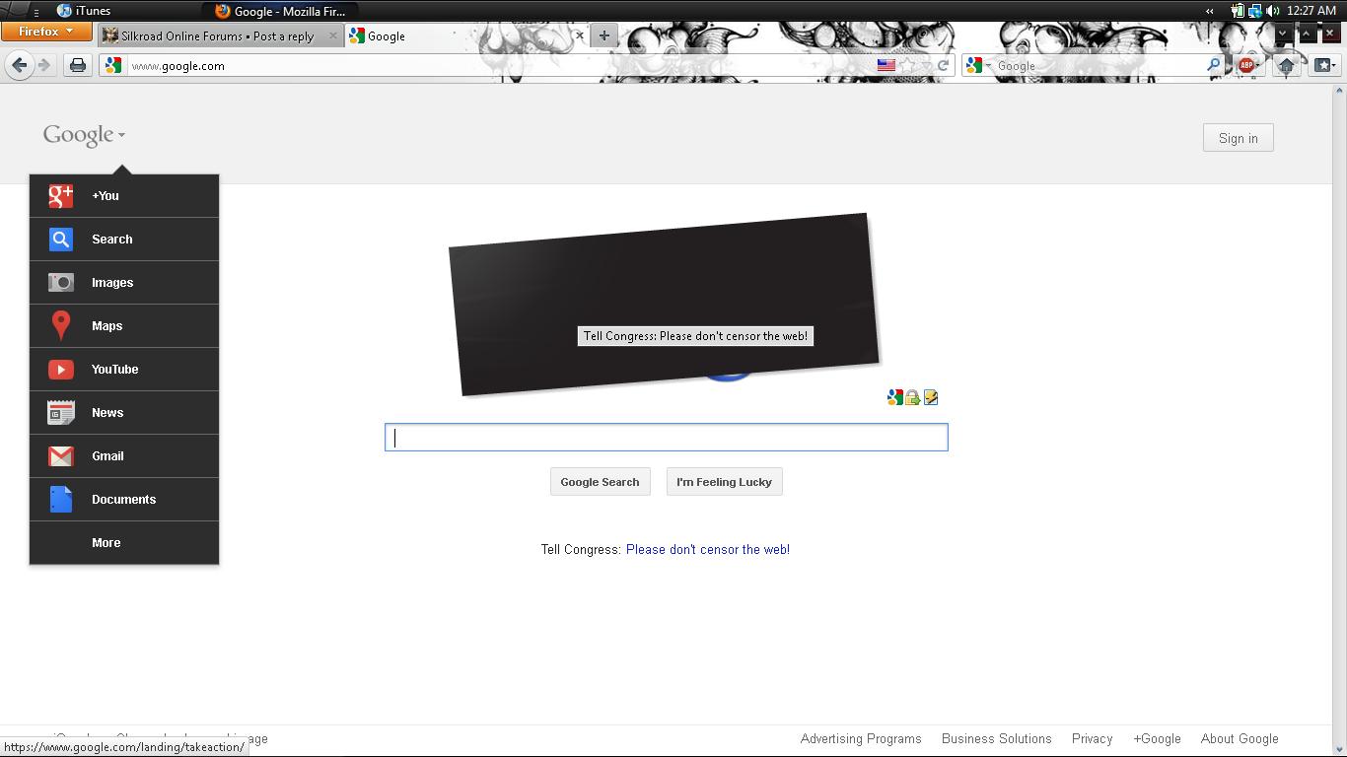The width and height of the screenshot is (1347, 757).
Task: Reload the page using the refresh icon
Action: [943, 66]
